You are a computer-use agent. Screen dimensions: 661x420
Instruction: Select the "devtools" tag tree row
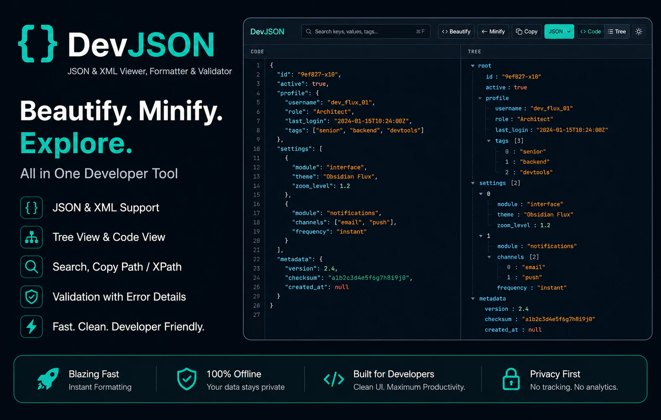pos(529,173)
